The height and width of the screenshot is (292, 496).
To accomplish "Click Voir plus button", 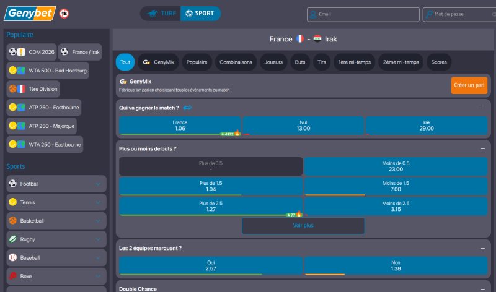I will point(303,225).
